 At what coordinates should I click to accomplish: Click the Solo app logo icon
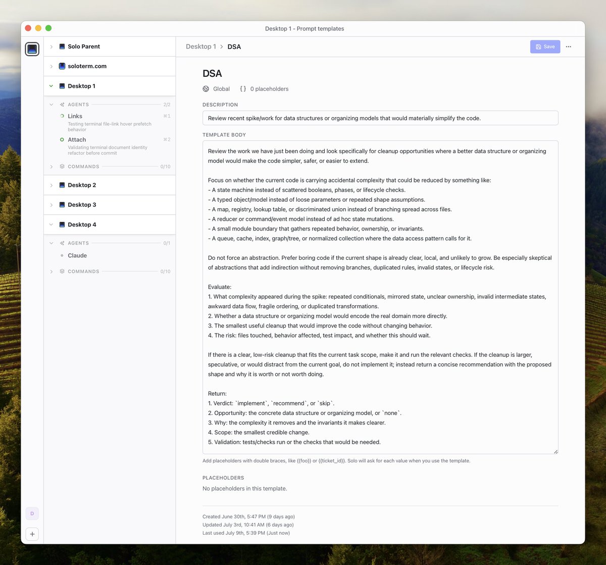click(32, 49)
